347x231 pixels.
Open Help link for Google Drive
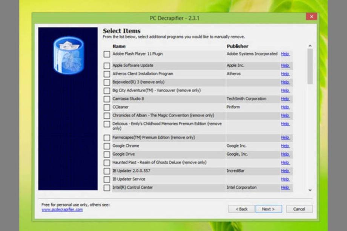(x=285, y=154)
